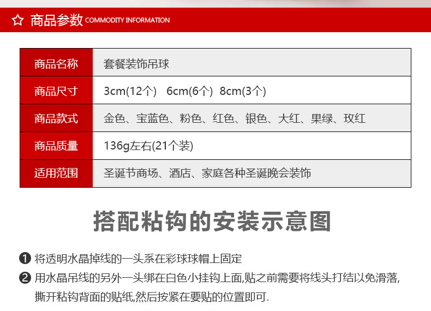Click the step 1 instruction 将透明水晶掉线
Viewport: 431px width, 311px height.
click(138, 259)
